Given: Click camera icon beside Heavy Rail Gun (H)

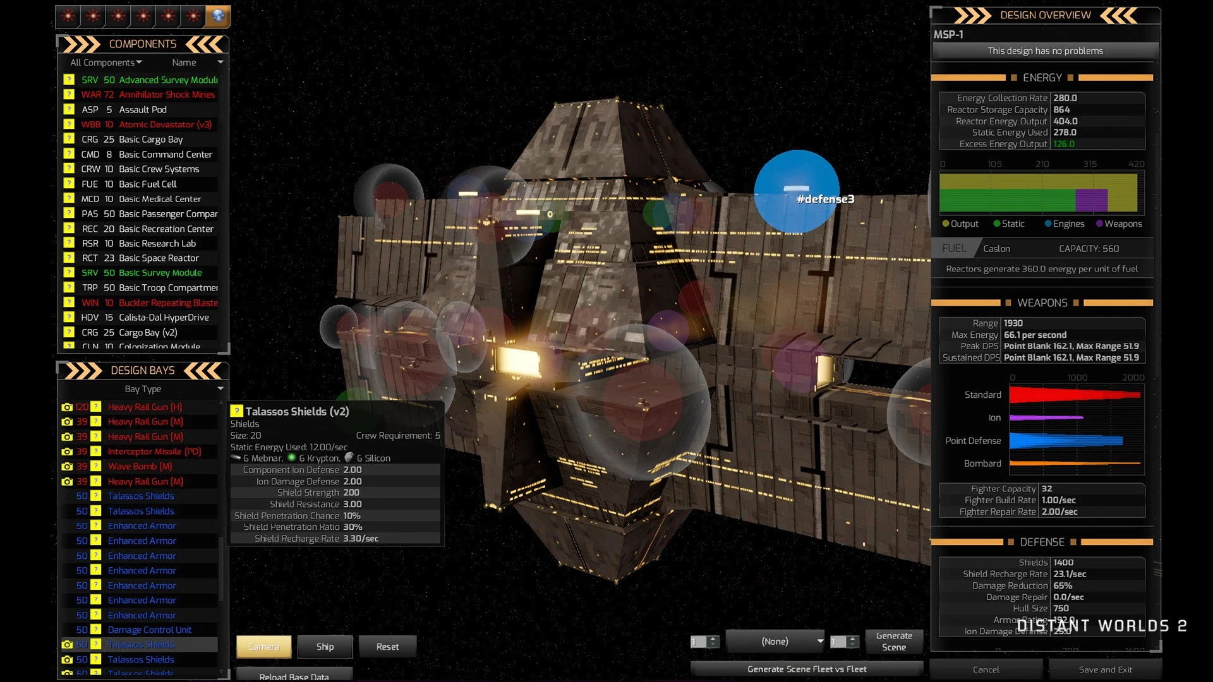Looking at the screenshot, I should (x=67, y=407).
